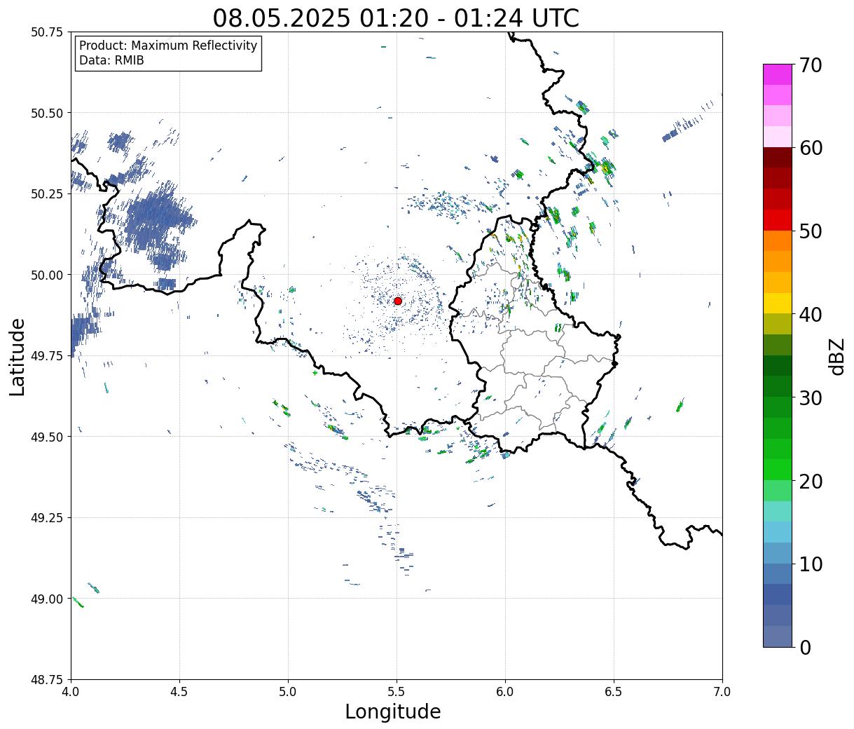Image resolution: width=854 pixels, height=729 pixels.
Task: Click the longitude tick label 4.5
Action: pos(179,691)
